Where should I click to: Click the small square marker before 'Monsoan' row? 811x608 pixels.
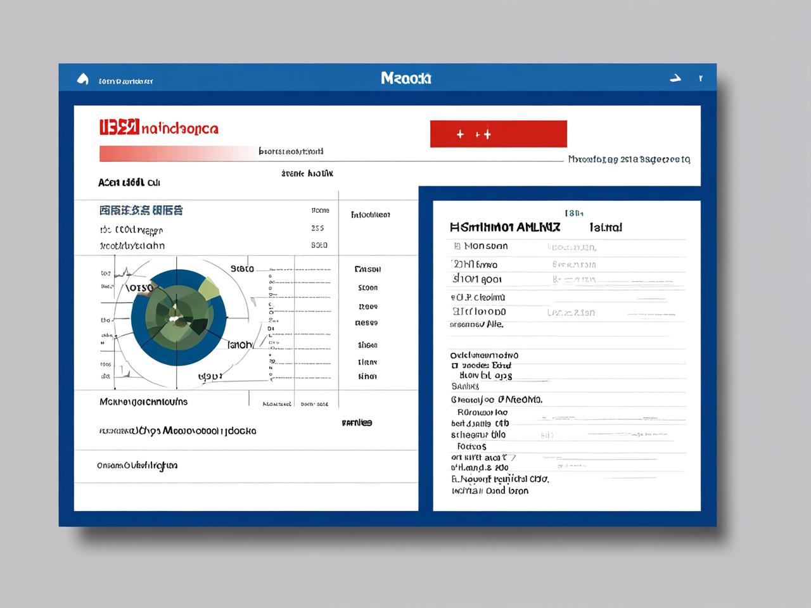[457, 246]
